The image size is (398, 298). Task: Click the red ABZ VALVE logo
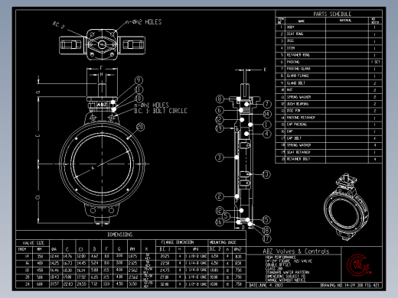[x=359, y=265]
